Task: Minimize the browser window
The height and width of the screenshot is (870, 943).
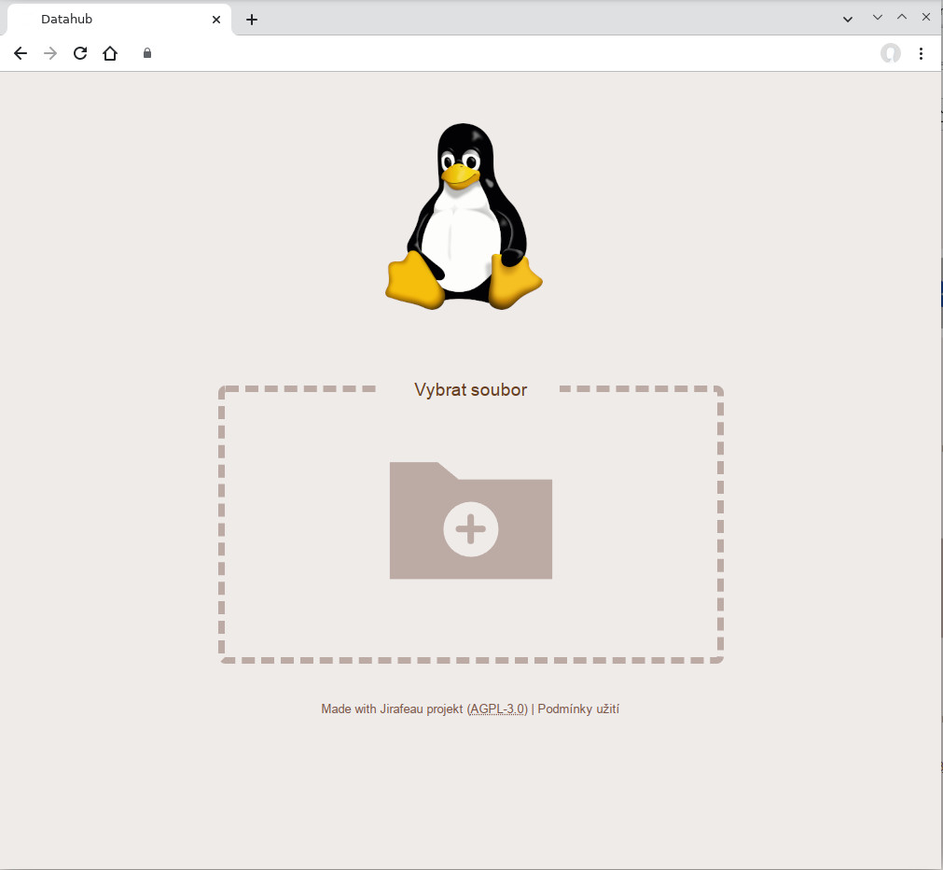Action: (878, 18)
